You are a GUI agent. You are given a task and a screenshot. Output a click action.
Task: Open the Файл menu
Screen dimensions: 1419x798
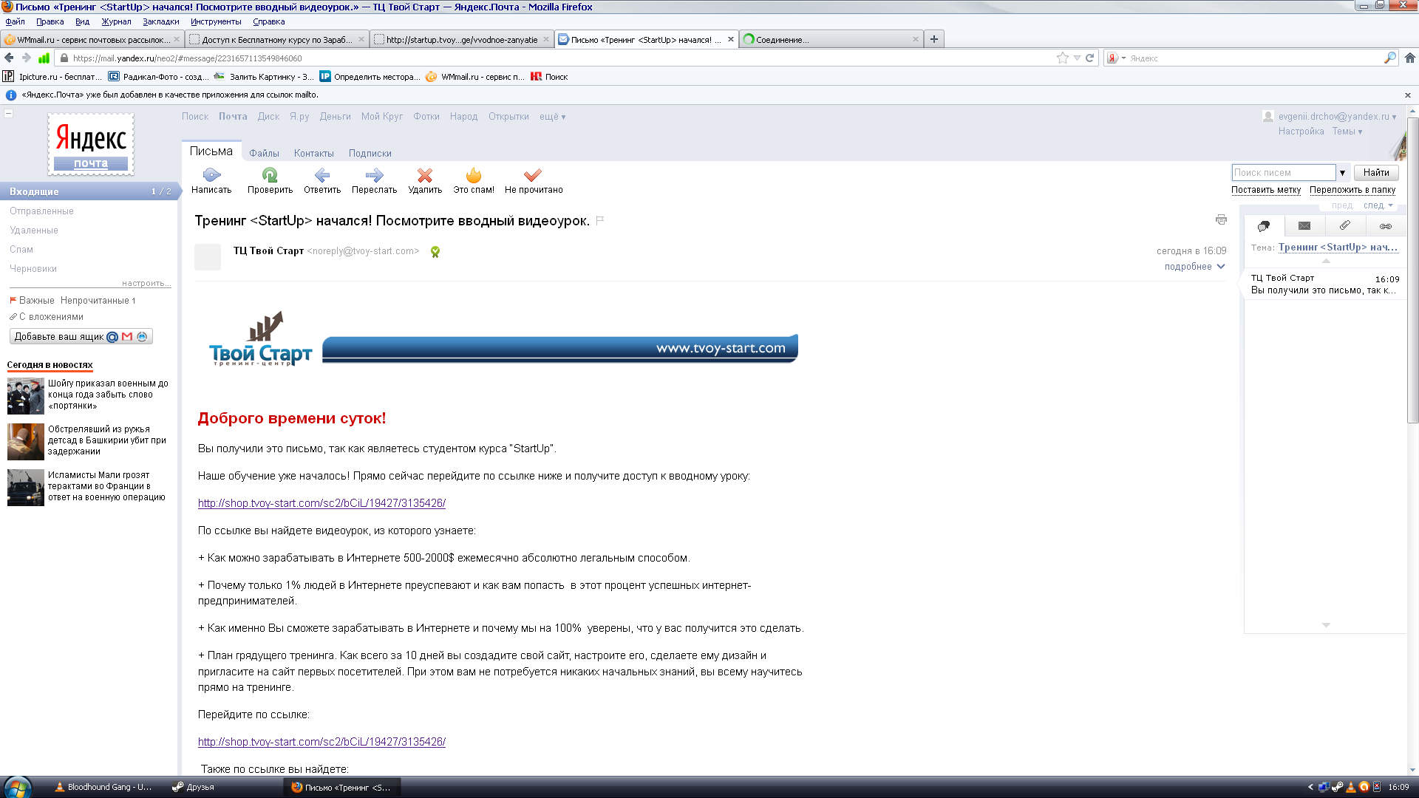point(15,21)
